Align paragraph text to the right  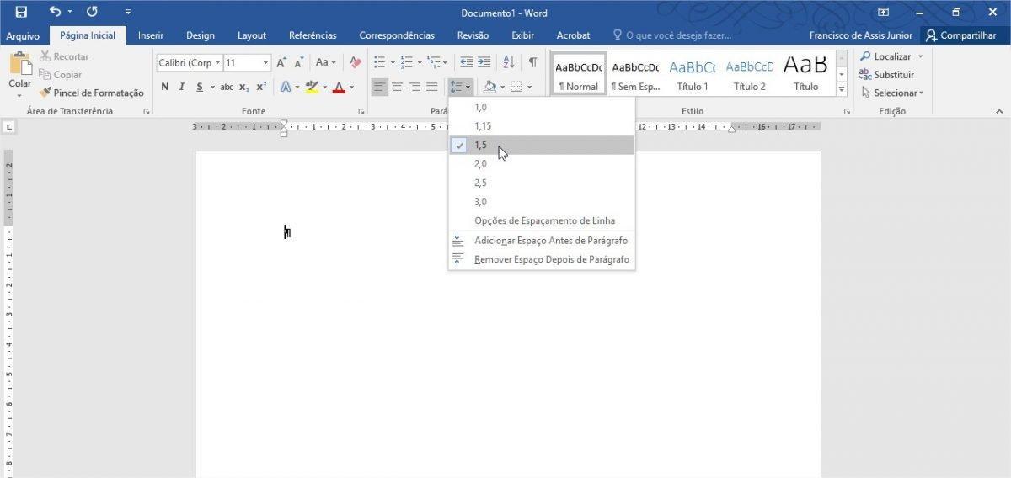point(415,87)
